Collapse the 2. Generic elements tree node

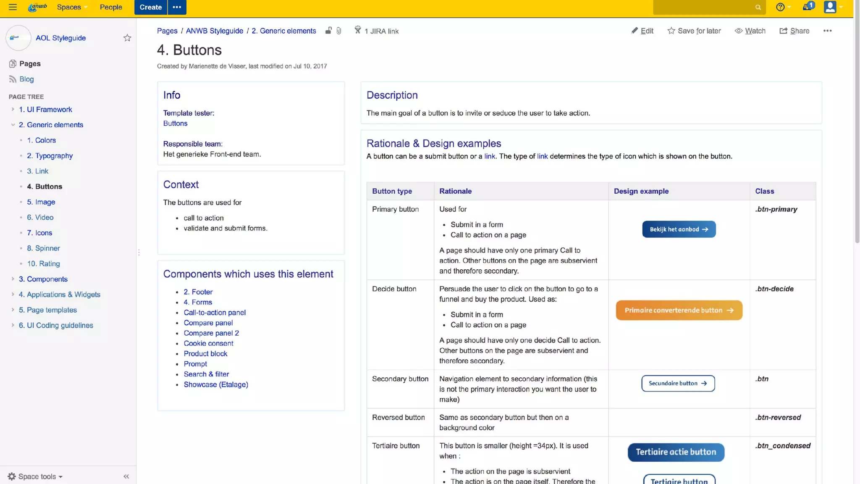pos(13,125)
